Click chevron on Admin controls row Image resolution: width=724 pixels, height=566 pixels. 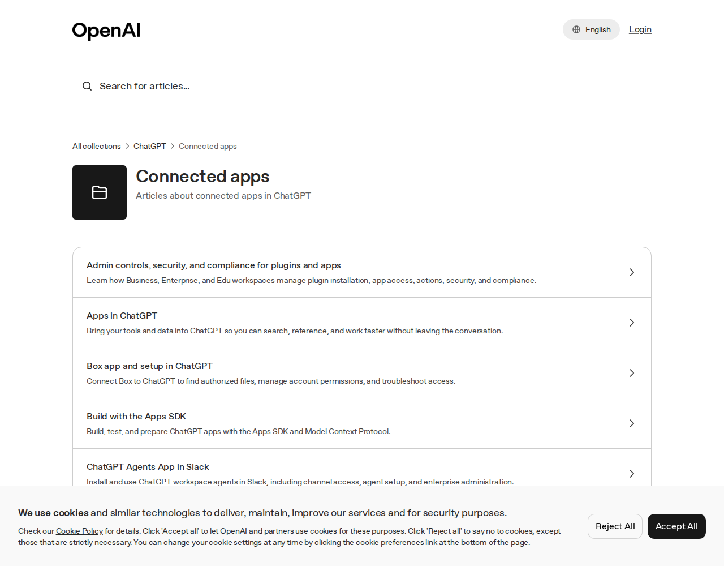tap(632, 272)
